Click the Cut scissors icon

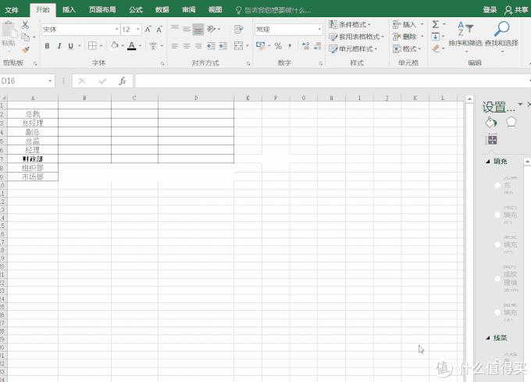(x=25, y=25)
